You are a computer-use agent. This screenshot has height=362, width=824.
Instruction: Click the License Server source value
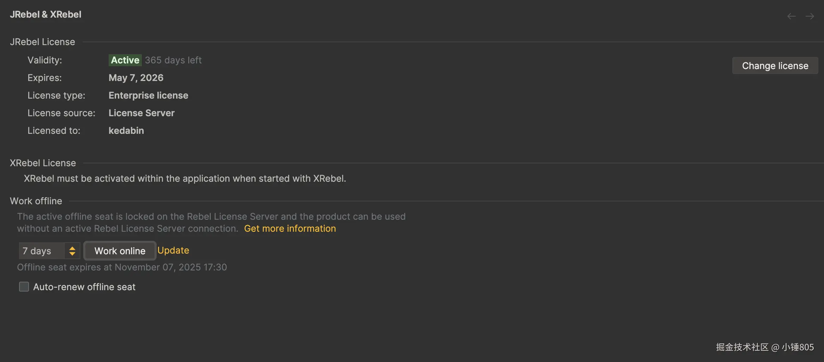[x=141, y=113]
